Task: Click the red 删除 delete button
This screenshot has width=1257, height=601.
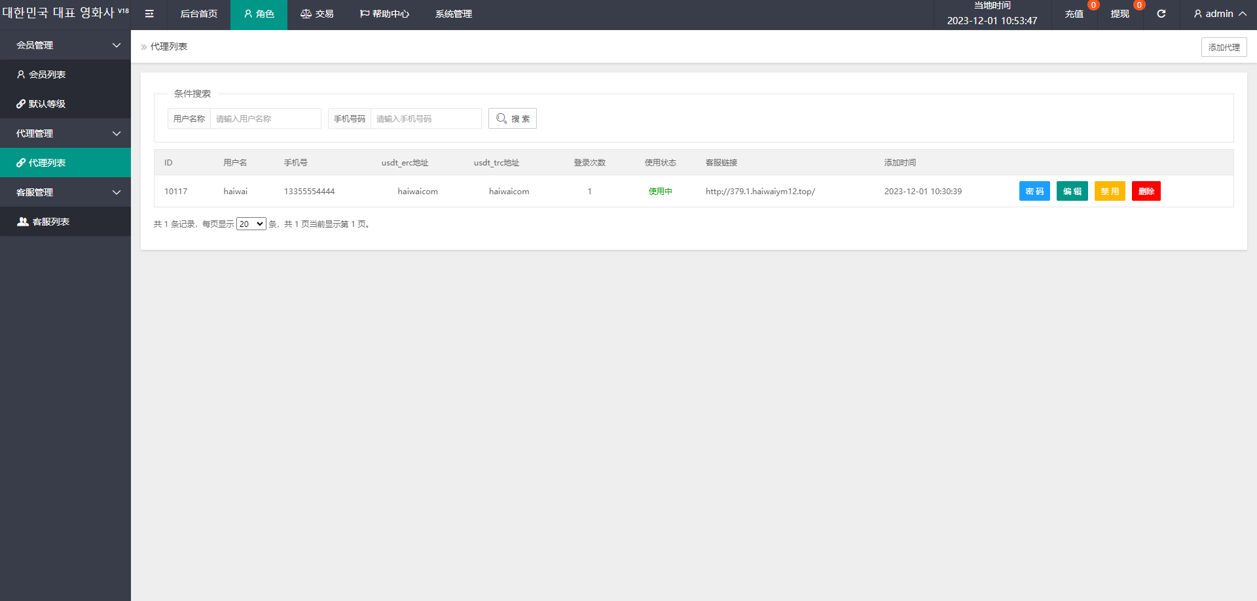Action: [x=1146, y=191]
